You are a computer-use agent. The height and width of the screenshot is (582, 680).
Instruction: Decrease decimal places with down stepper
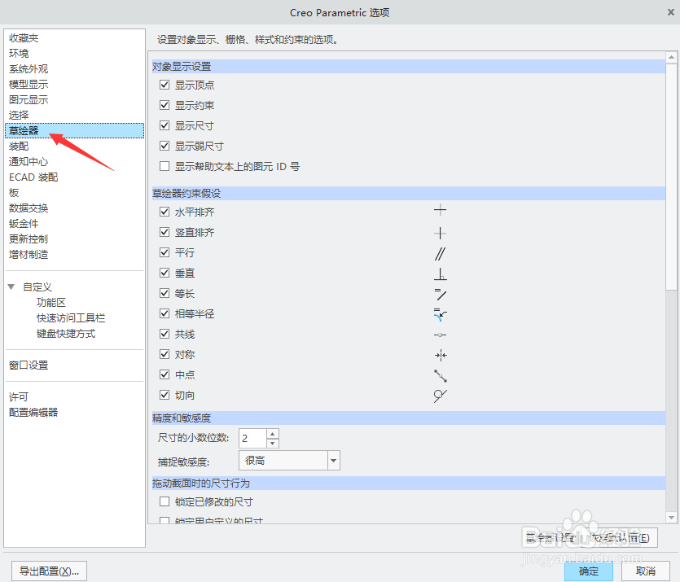click(272, 443)
